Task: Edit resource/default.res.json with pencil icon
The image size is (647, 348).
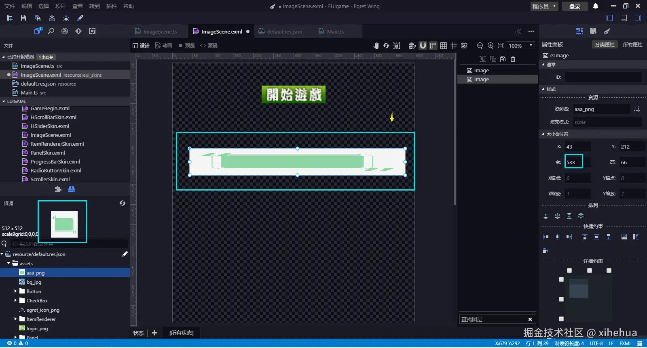Action: click(x=125, y=254)
